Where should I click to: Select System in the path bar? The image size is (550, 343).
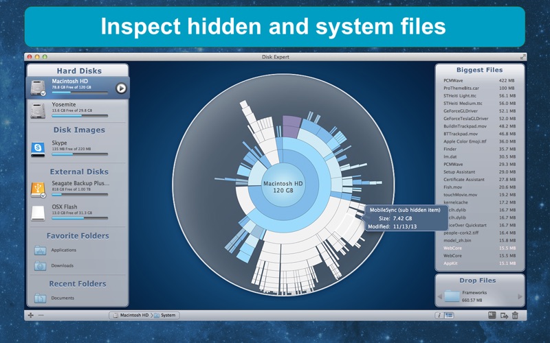click(x=165, y=315)
